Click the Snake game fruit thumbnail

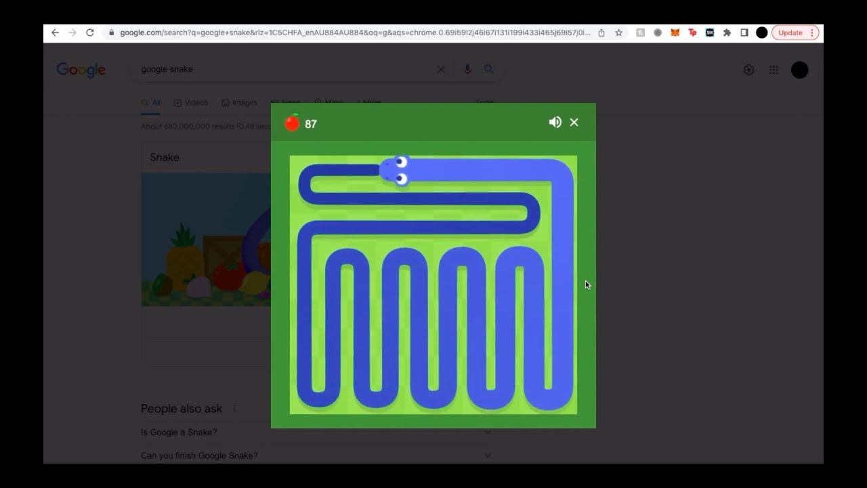point(206,239)
